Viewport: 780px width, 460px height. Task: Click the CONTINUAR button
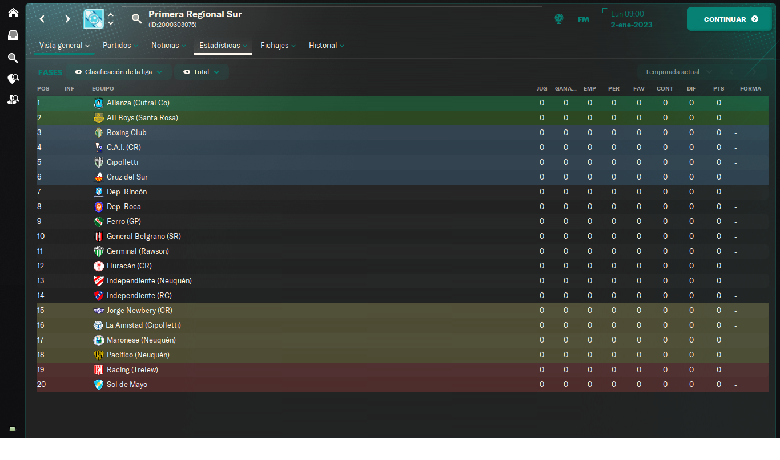tap(730, 19)
